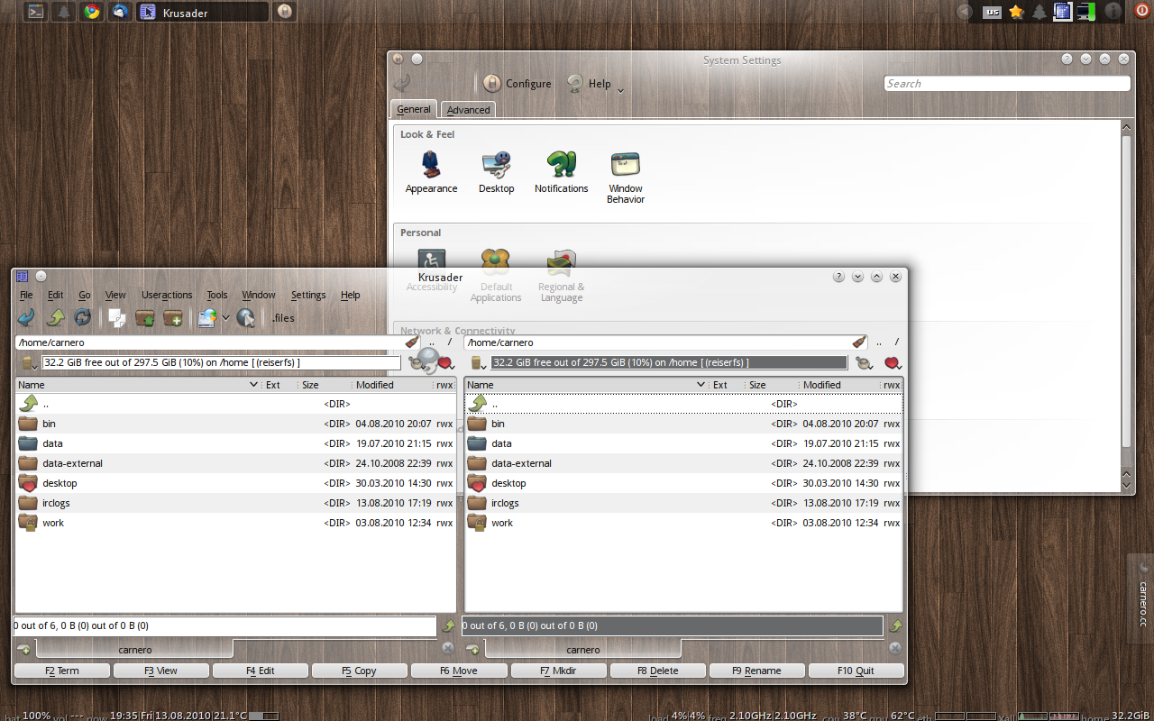Expand network connection dropdown arrow in toolbar
Image resolution: width=1154 pixels, height=721 pixels.
[225, 318]
